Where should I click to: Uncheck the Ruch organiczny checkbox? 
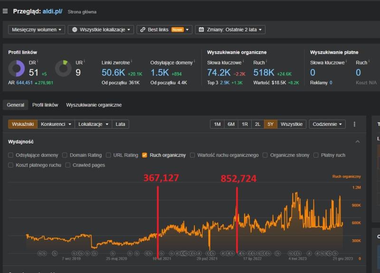pyautogui.click(x=144, y=155)
